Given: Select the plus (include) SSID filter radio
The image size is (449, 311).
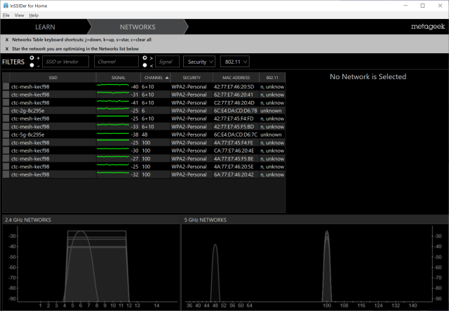Looking at the screenshot, I should coord(32,57).
